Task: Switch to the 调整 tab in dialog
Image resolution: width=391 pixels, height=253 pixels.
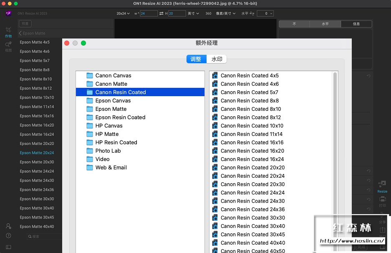Action: click(196, 59)
